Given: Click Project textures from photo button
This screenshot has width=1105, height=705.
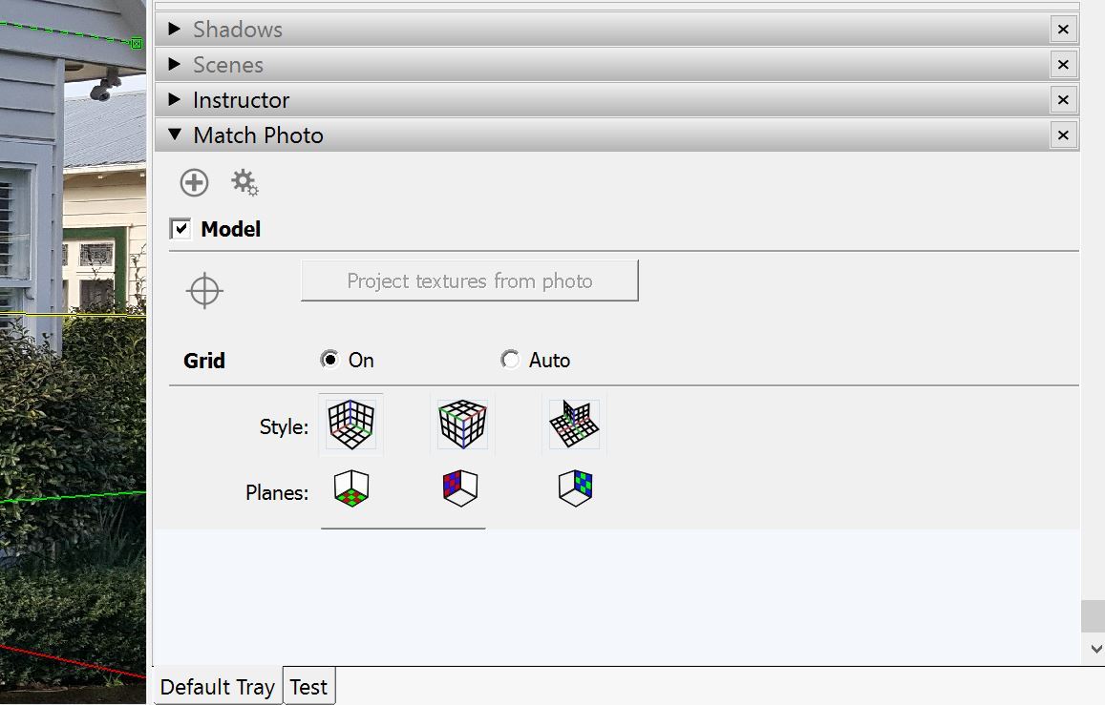Looking at the screenshot, I should pos(469,280).
